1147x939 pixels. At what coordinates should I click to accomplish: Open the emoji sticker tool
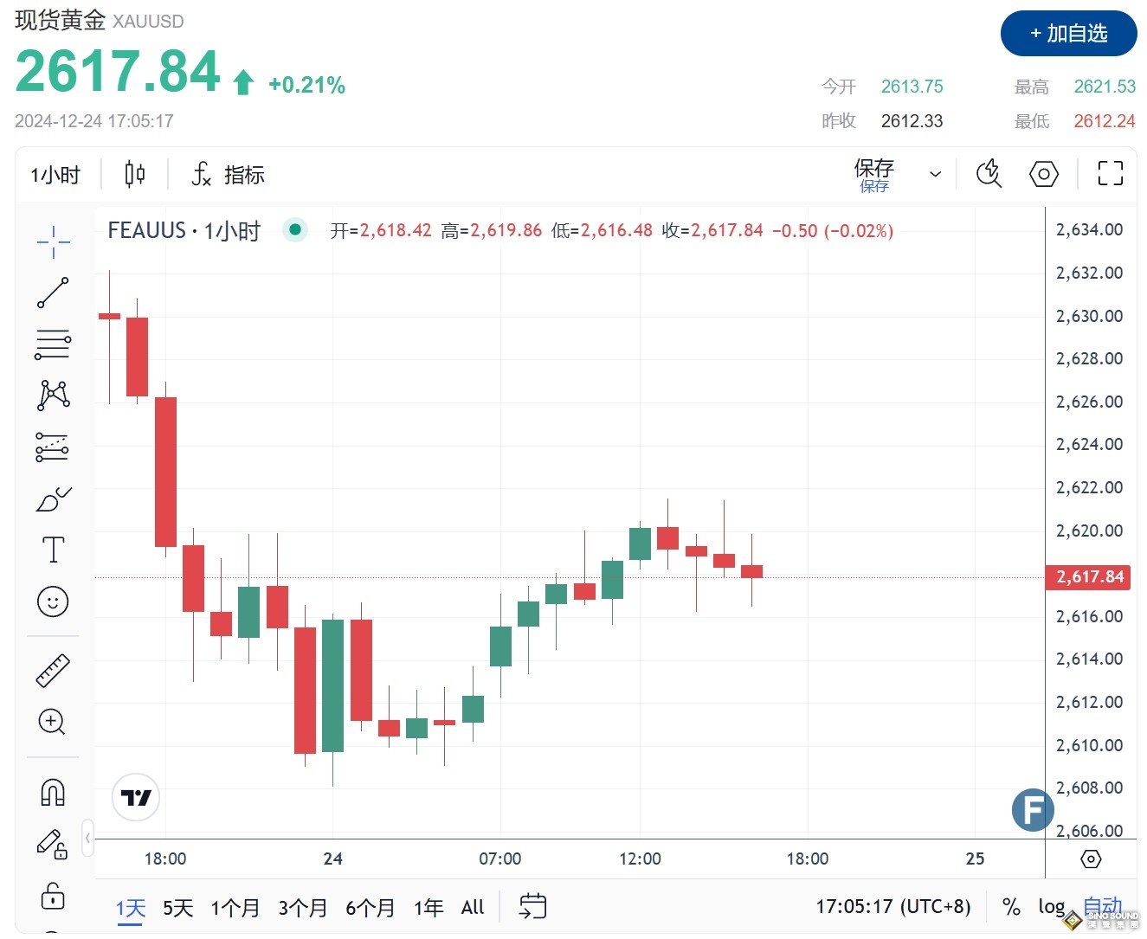click(53, 601)
